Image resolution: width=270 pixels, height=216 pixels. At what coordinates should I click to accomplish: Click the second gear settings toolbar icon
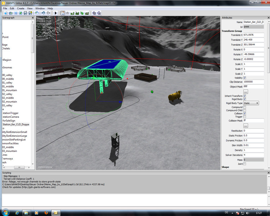coord(99,13)
